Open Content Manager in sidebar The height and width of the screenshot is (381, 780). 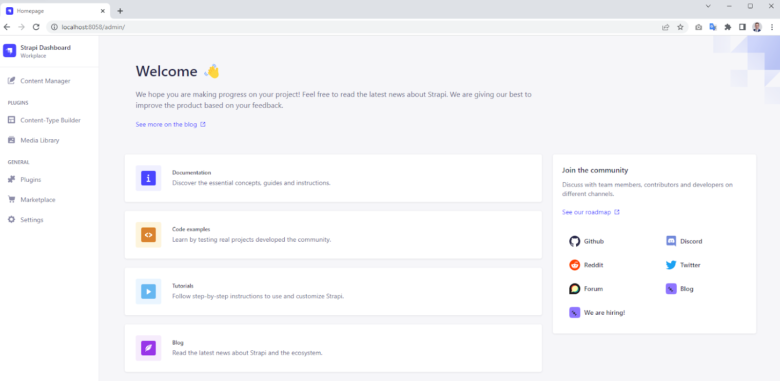coord(45,81)
